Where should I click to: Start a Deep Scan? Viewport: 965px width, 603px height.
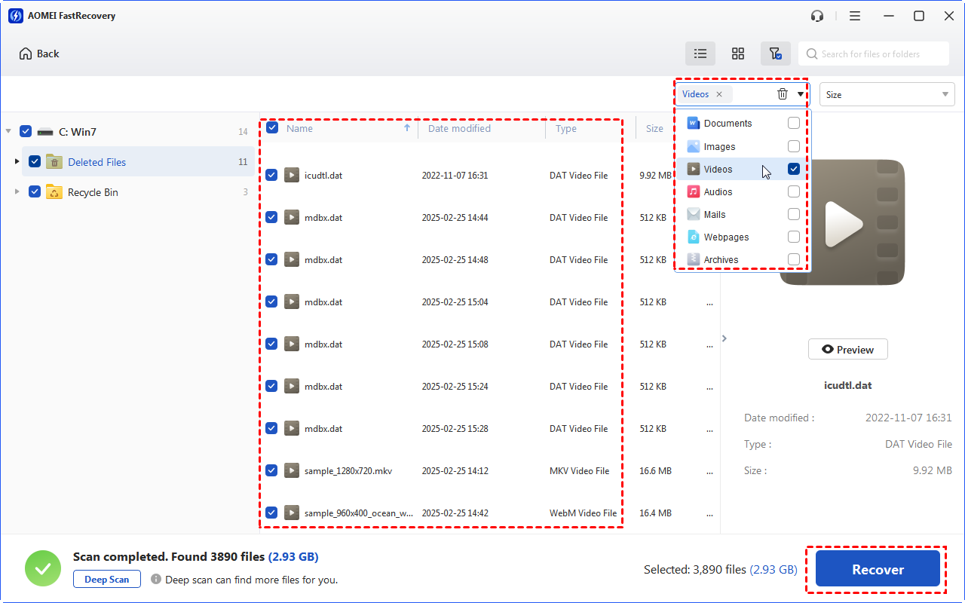point(106,579)
